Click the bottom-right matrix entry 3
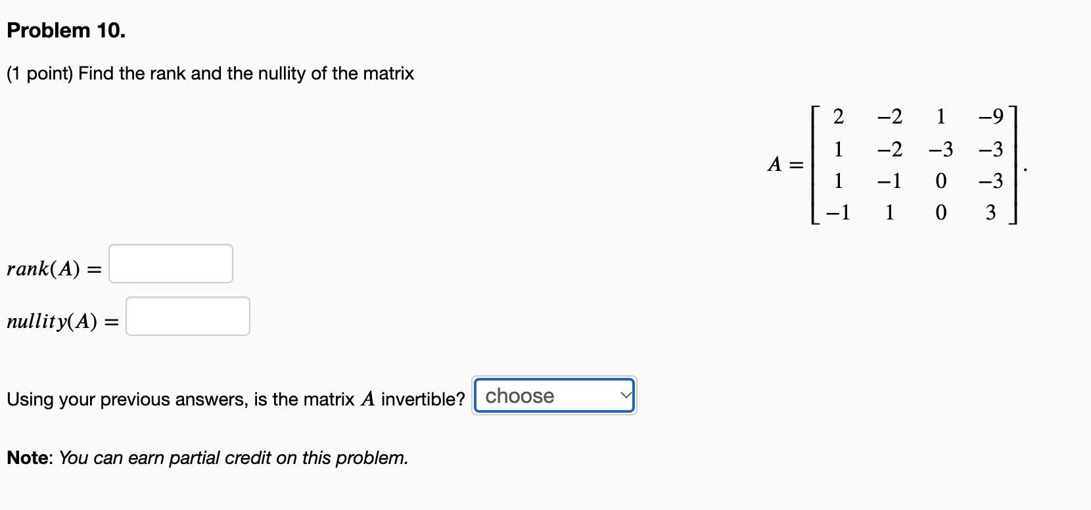Viewport: 1091px width, 510px height. (990, 212)
